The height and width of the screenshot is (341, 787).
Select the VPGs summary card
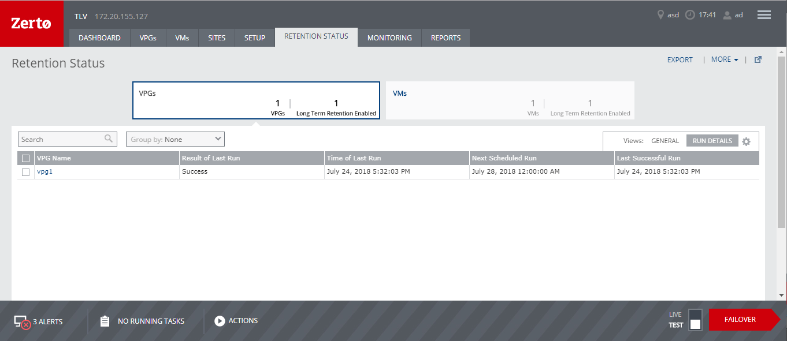point(256,100)
